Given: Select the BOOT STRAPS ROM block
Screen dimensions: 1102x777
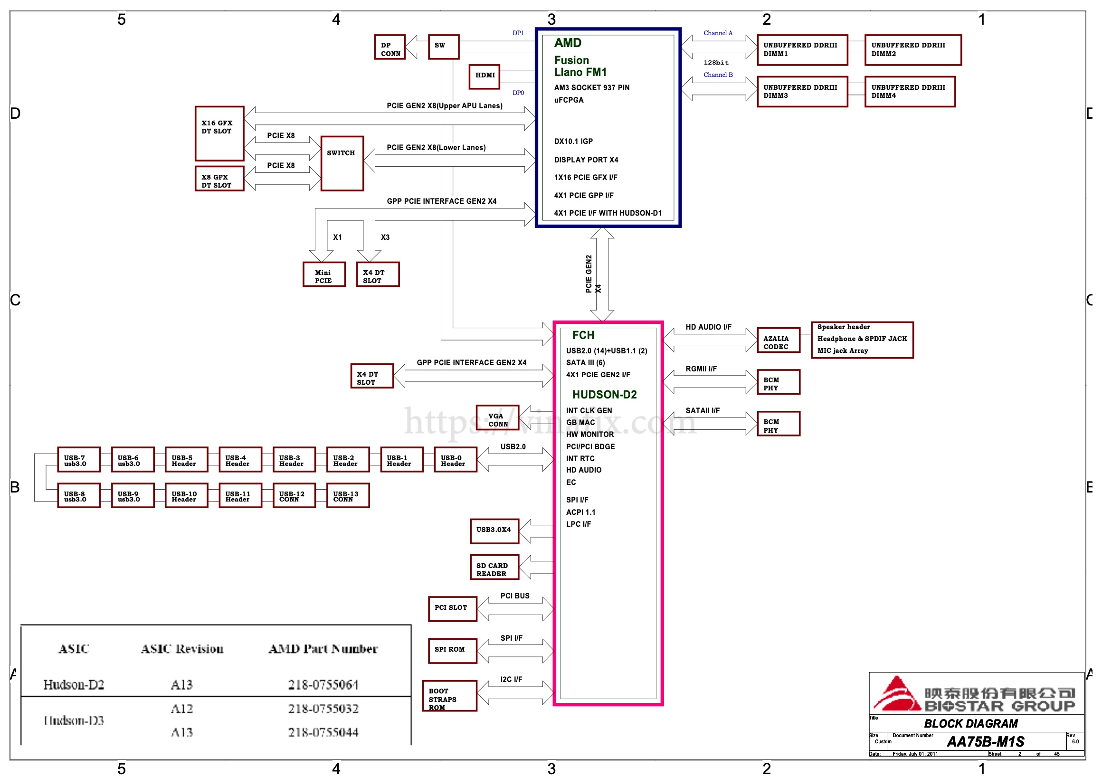Looking at the screenshot, I should pos(450,696).
